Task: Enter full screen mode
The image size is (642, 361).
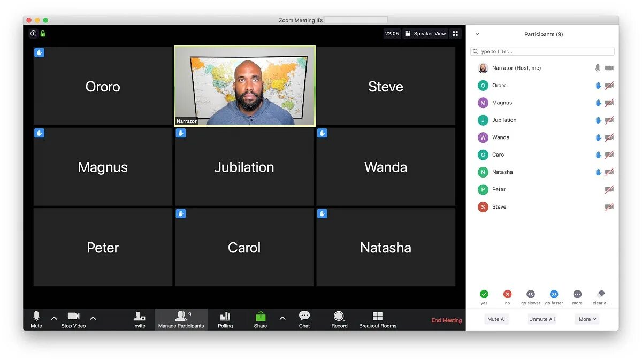Action: pos(455,33)
